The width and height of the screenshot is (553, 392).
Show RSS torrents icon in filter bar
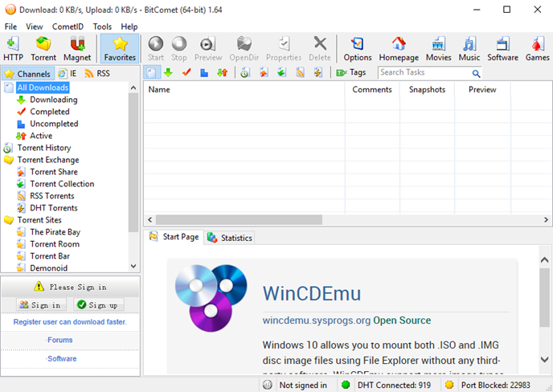click(x=300, y=72)
